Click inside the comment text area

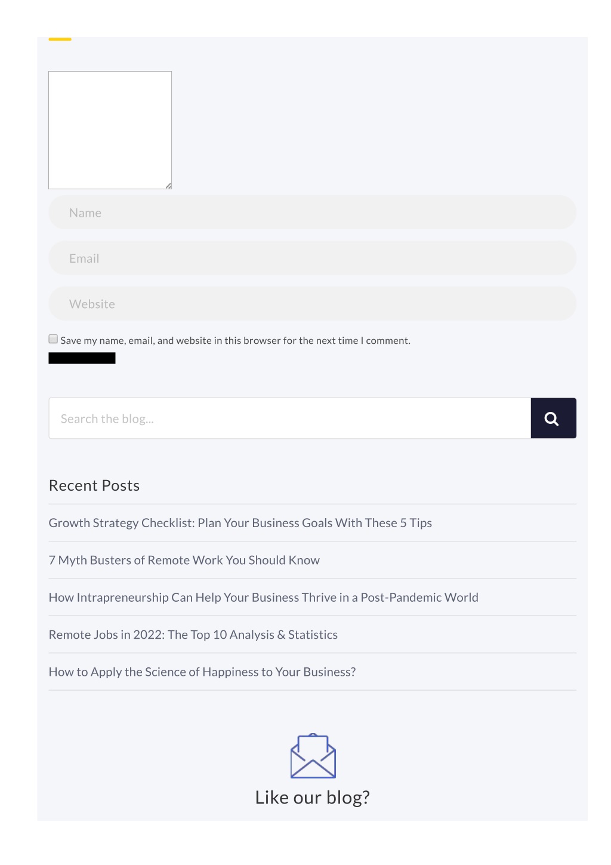[110, 130]
